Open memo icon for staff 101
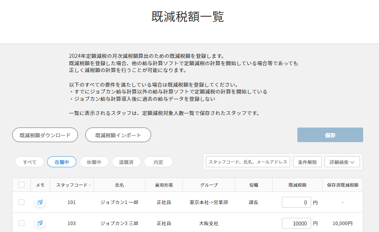Viewport: 379px width, 232px height. (40, 202)
